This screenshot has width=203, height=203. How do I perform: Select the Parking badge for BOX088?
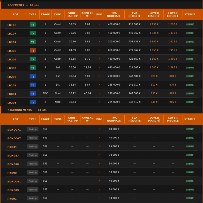click(x=33, y=164)
